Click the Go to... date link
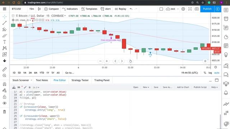The width and height of the screenshot is (230, 129). (70, 73)
